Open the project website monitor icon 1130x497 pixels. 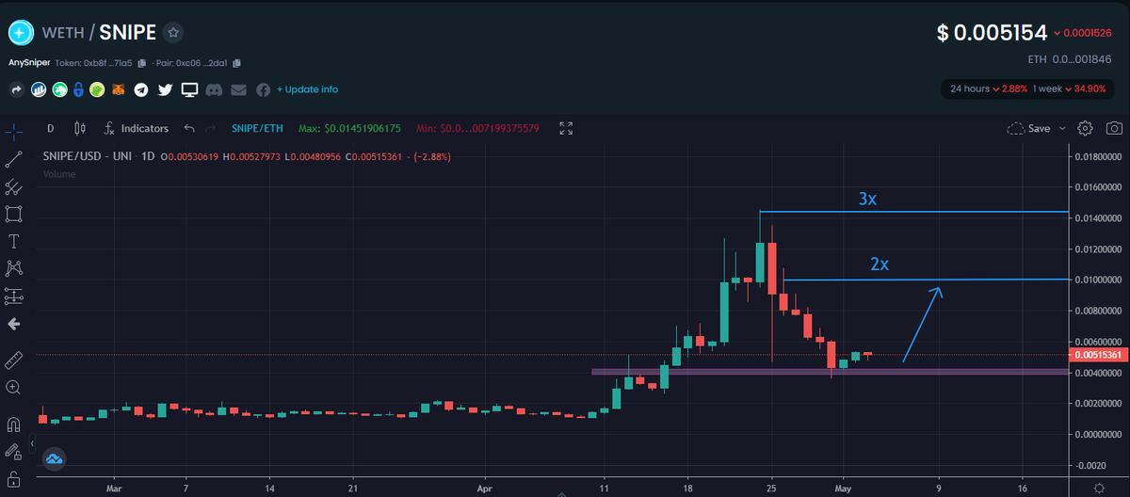(189, 90)
